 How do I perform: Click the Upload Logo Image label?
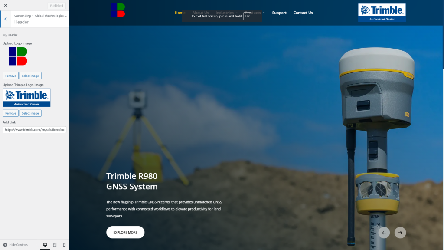point(17,43)
